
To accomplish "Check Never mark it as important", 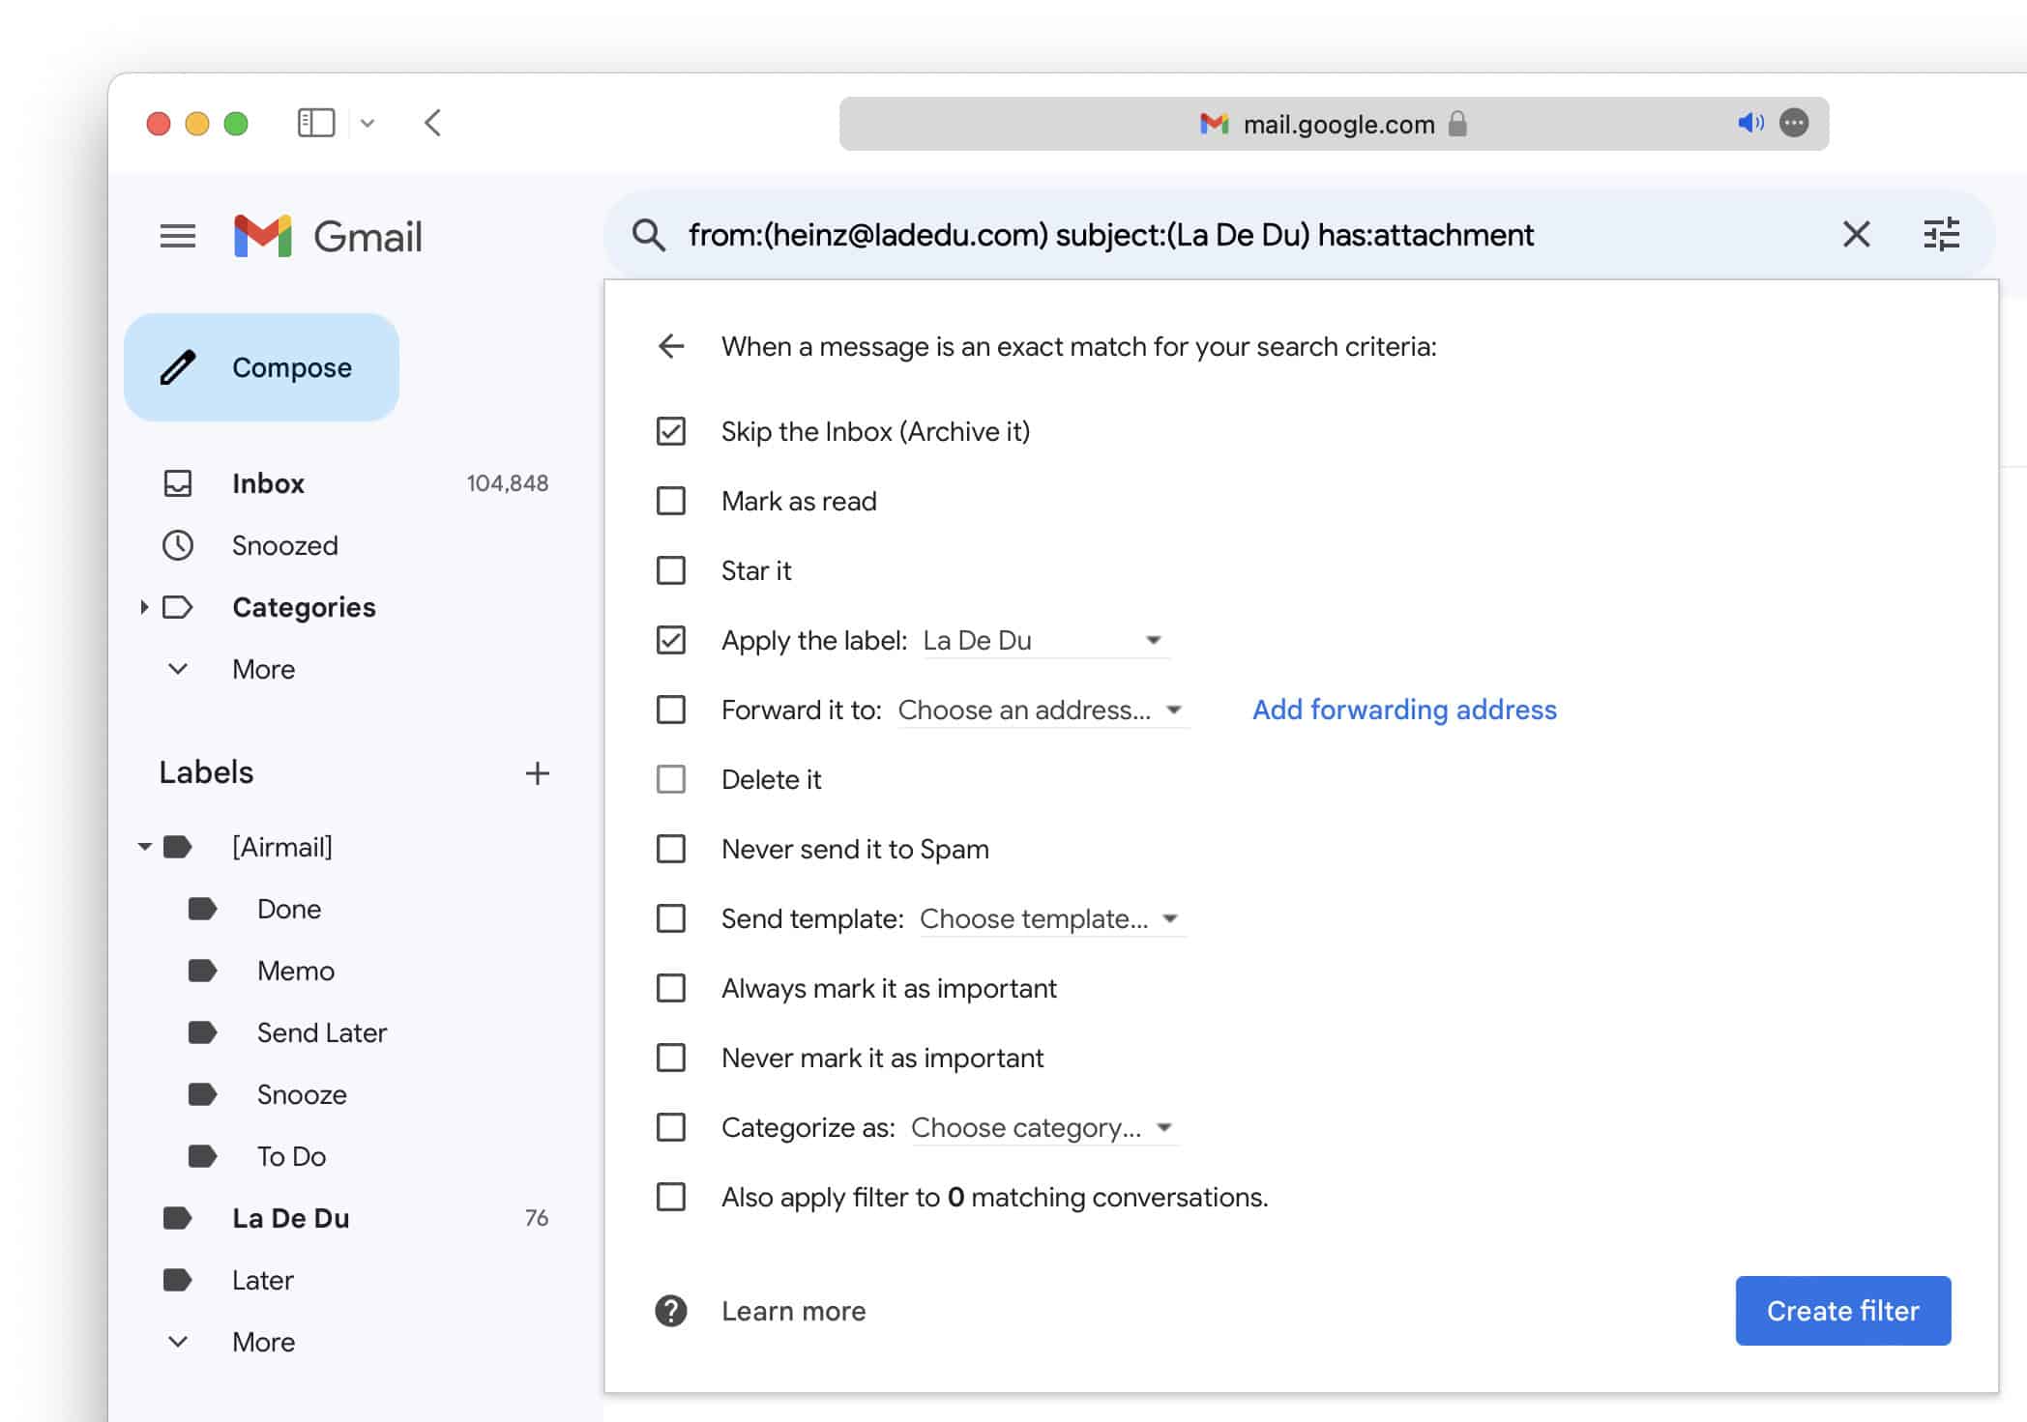I will (x=671, y=1058).
